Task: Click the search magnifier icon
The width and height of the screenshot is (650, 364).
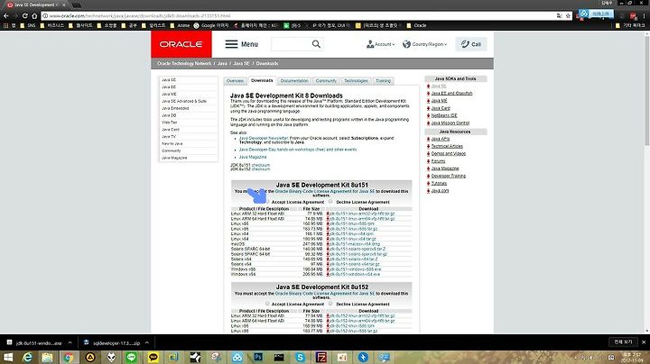Action: pos(316,44)
